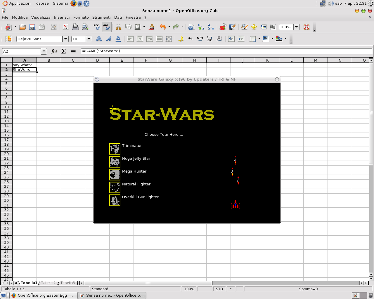Screen dimensions: 374x299
Task: Toggle center horizontal alignment
Action: [140, 39]
